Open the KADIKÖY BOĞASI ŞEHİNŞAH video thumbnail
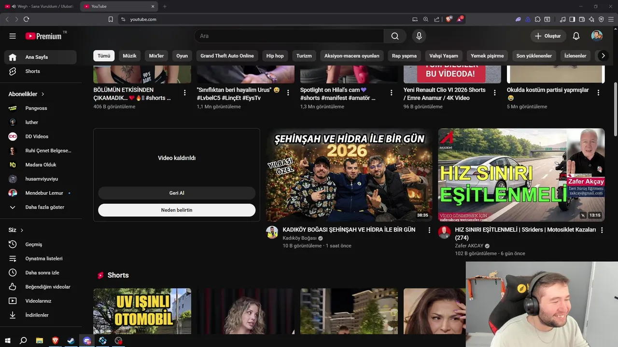This screenshot has width=618, height=347. point(349,175)
